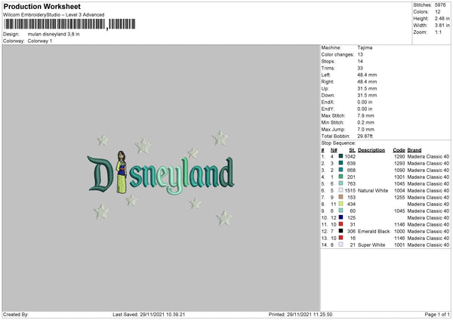Pick the red swatch beside stitch count 16
This screenshot has height=320, width=453.
(341, 238)
